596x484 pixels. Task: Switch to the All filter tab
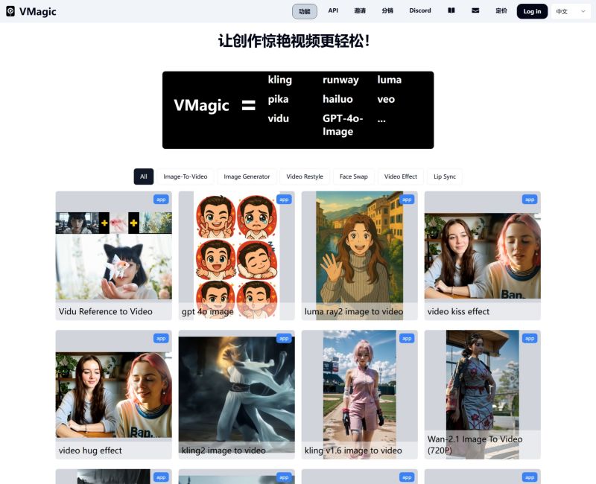[144, 176]
